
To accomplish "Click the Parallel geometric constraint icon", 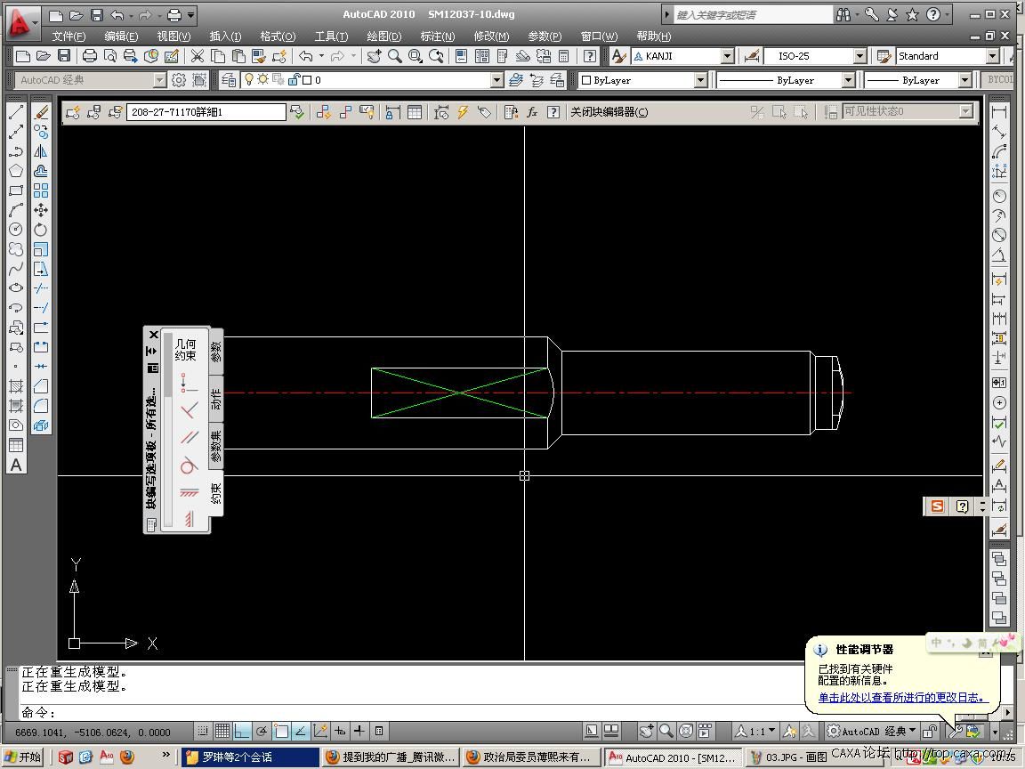I will 188,438.
